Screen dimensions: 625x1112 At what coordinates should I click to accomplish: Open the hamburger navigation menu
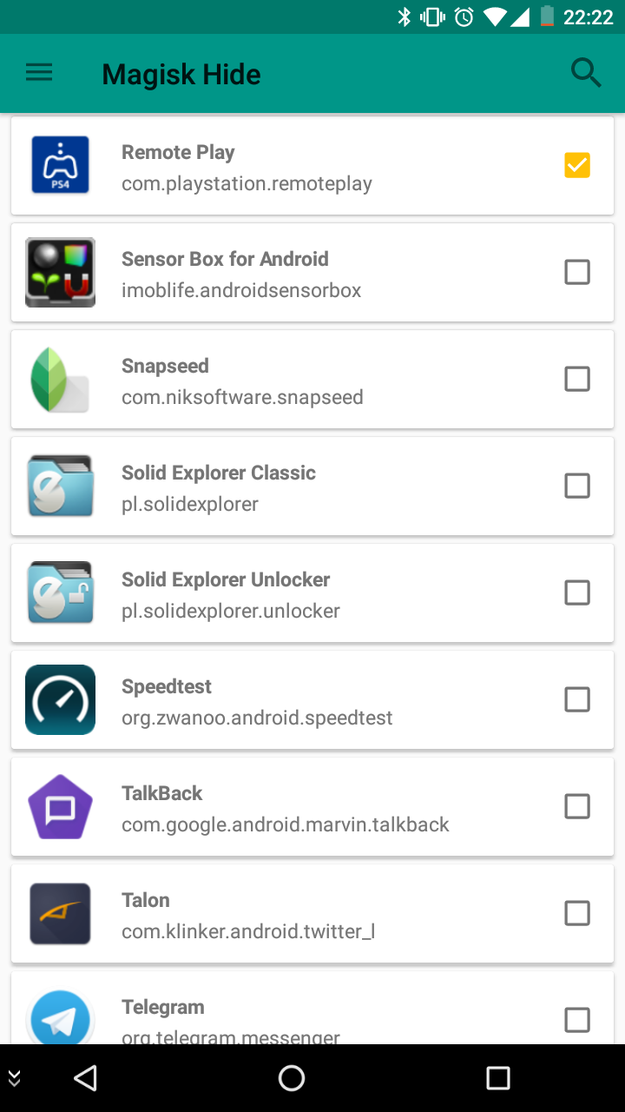[x=39, y=74]
